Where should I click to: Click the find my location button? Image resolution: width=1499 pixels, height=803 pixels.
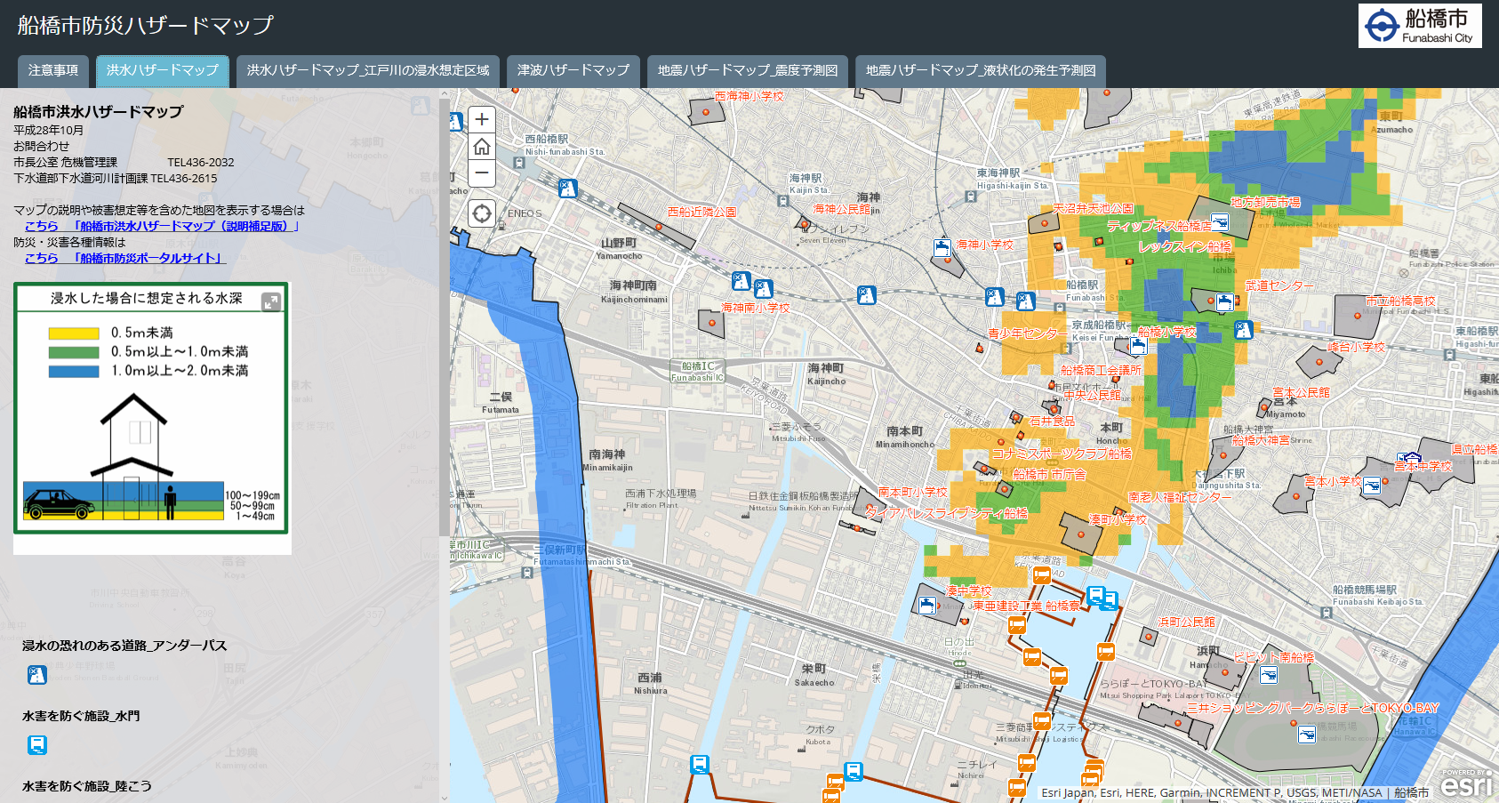pyautogui.click(x=481, y=213)
